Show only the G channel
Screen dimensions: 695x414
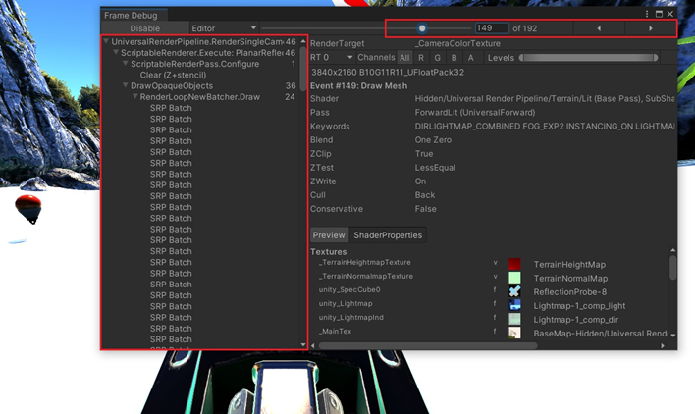coord(438,58)
